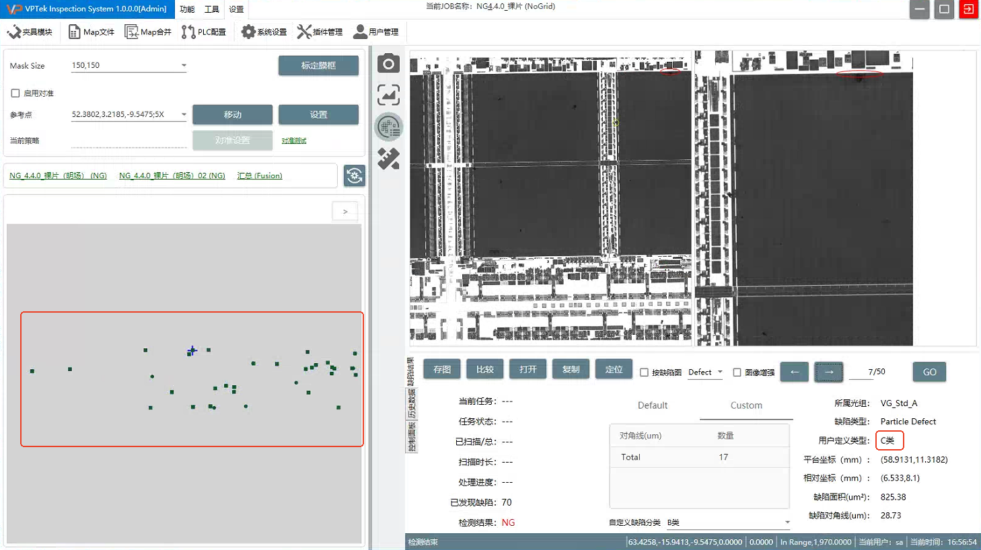981x550 pixels.
Task: Click the 设置 button beside 移动
Action: pos(318,115)
